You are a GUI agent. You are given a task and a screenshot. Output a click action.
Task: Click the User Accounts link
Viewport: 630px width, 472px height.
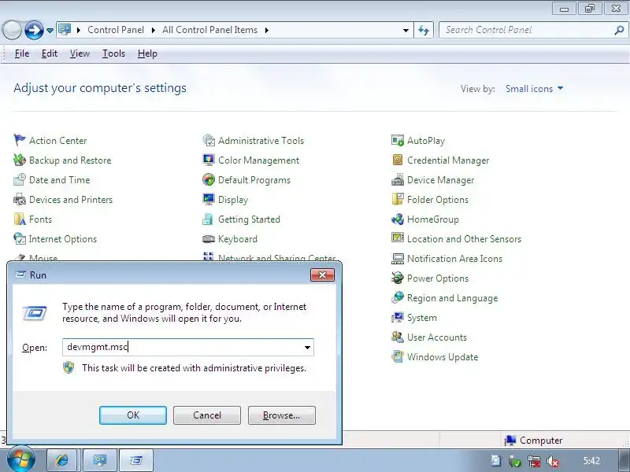[x=437, y=337]
